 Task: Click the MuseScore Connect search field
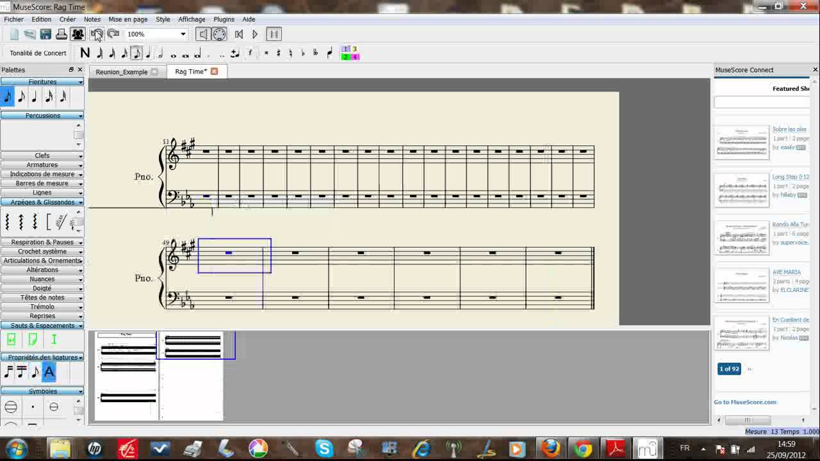(762, 102)
